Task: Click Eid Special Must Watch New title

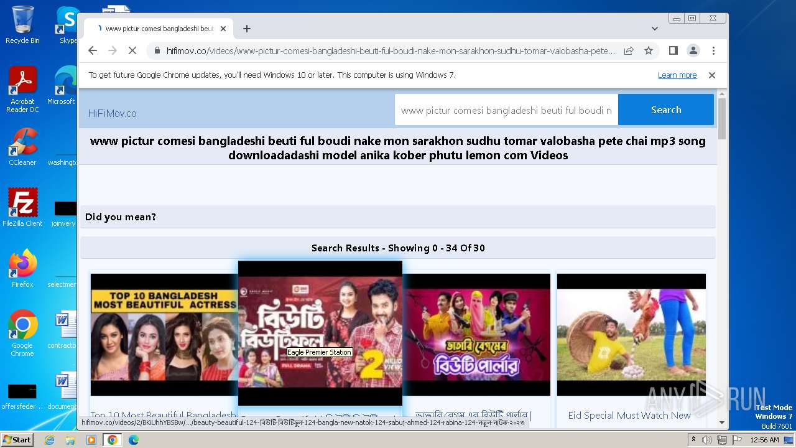Action: (x=629, y=415)
